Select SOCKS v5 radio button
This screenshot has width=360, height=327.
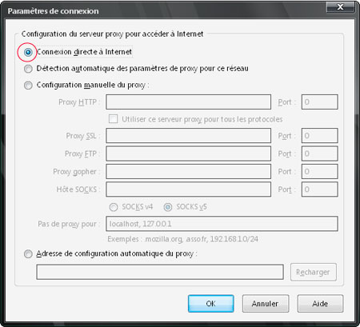click(x=168, y=207)
